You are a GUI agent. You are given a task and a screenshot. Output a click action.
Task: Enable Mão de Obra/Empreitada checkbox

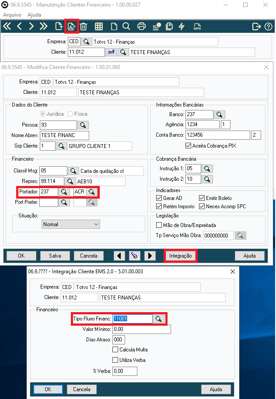pyautogui.click(x=159, y=225)
